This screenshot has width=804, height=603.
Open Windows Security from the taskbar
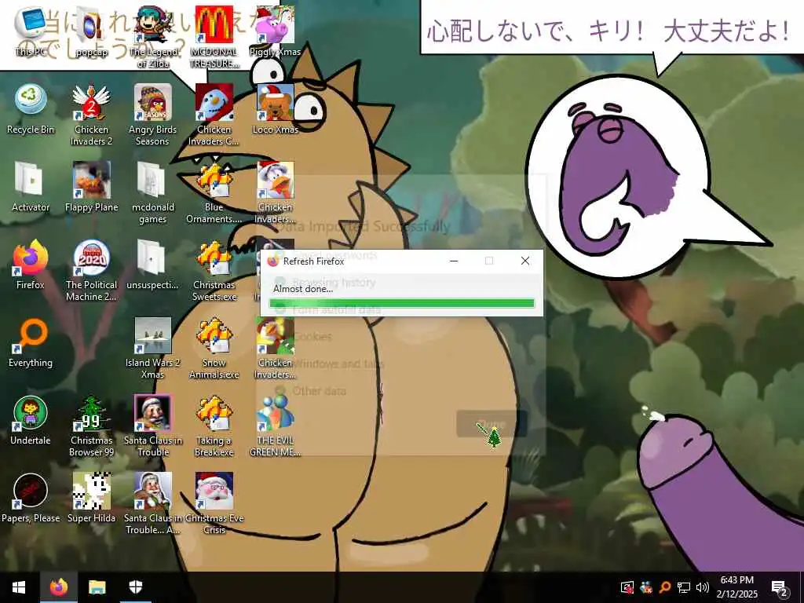coord(135,587)
